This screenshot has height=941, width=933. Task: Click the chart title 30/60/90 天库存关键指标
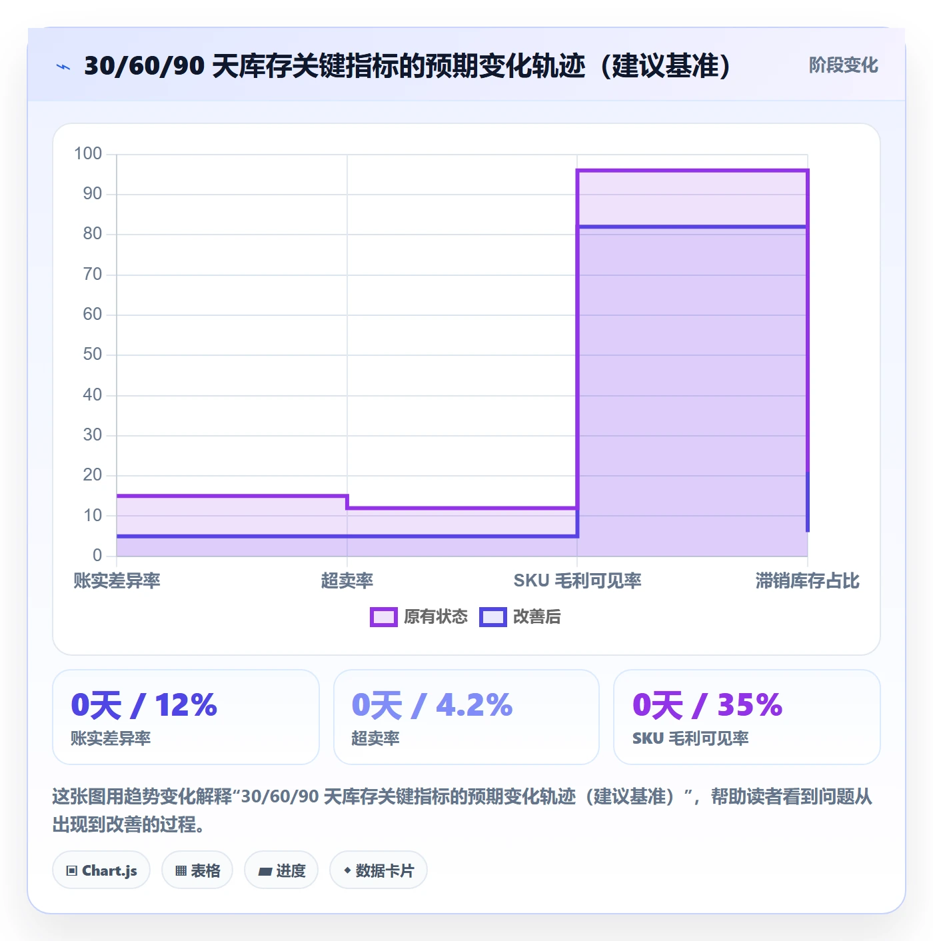(x=408, y=66)
